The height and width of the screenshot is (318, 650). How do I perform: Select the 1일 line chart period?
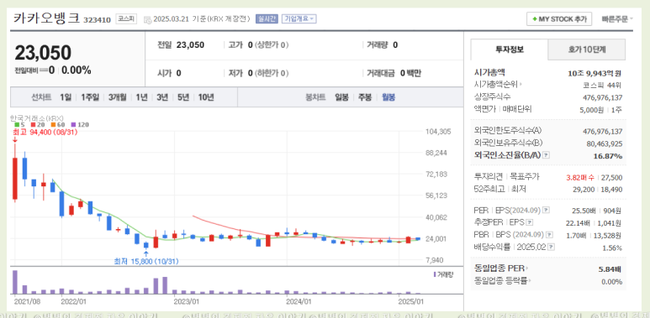[x=65, y=97]
